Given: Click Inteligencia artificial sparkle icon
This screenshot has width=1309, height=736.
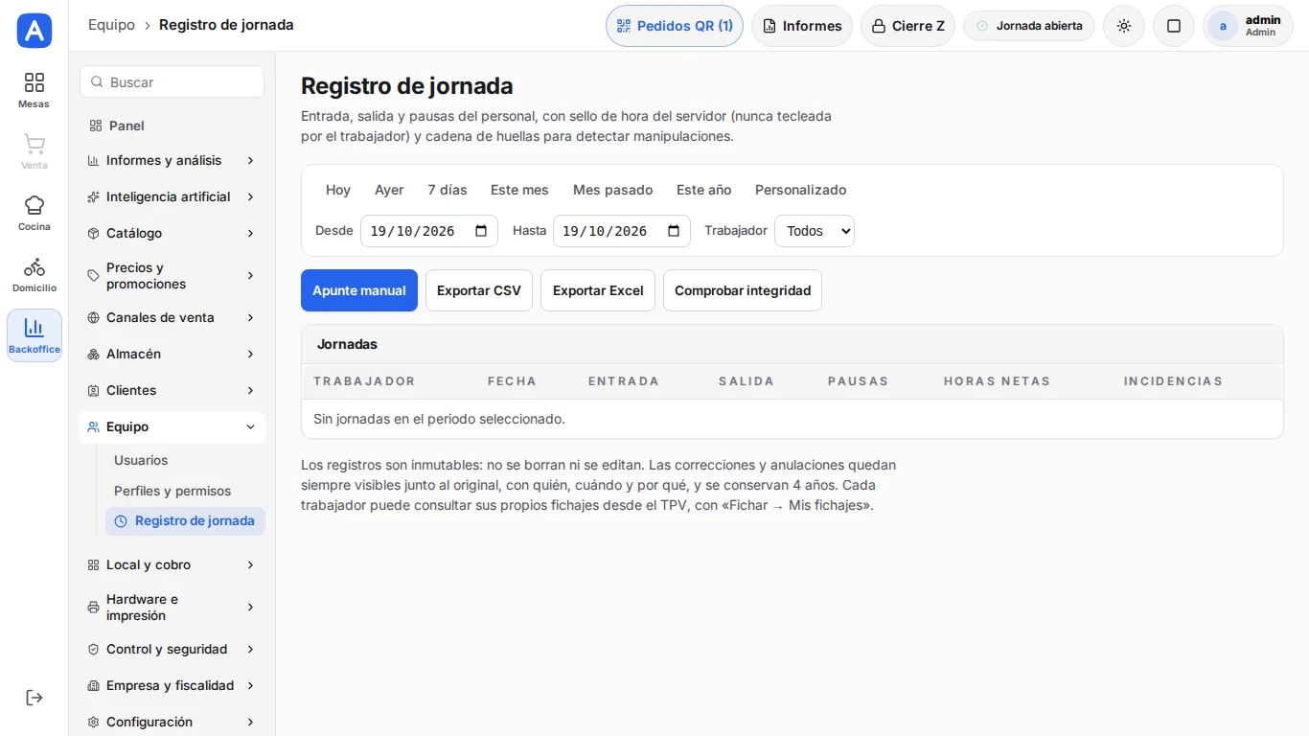Looking at the screenshot, I should tap(93, 196).
